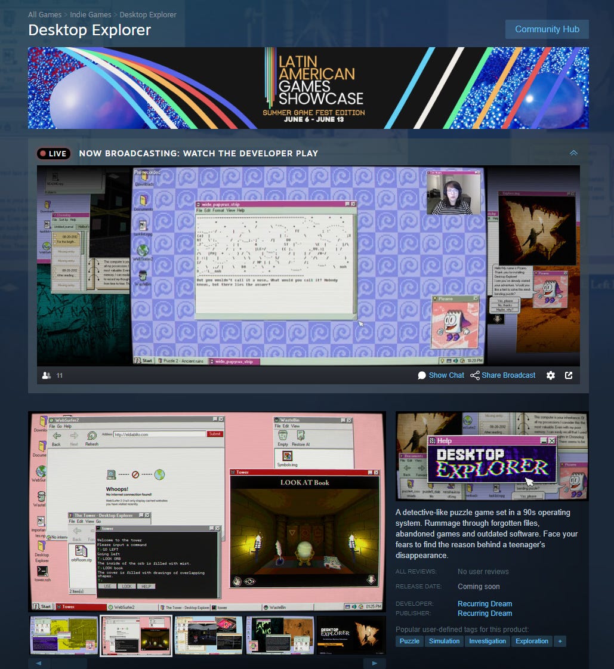Open Latin American Games Showcase banner

coord(308,88)
